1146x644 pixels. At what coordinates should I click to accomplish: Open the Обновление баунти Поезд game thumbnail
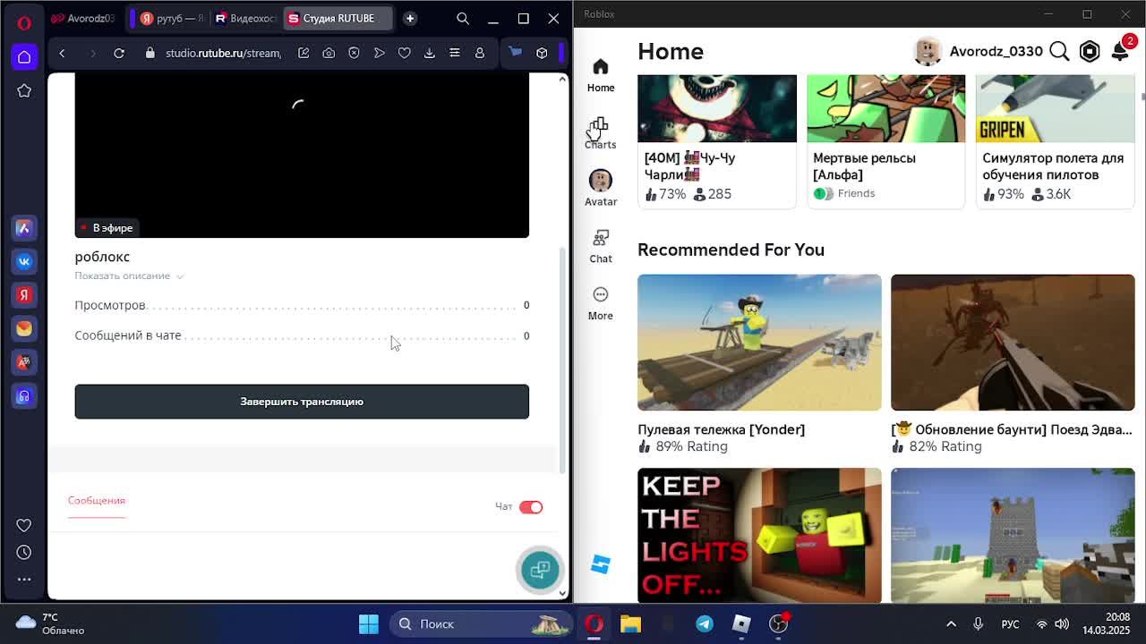click(x=1013, y=343)
